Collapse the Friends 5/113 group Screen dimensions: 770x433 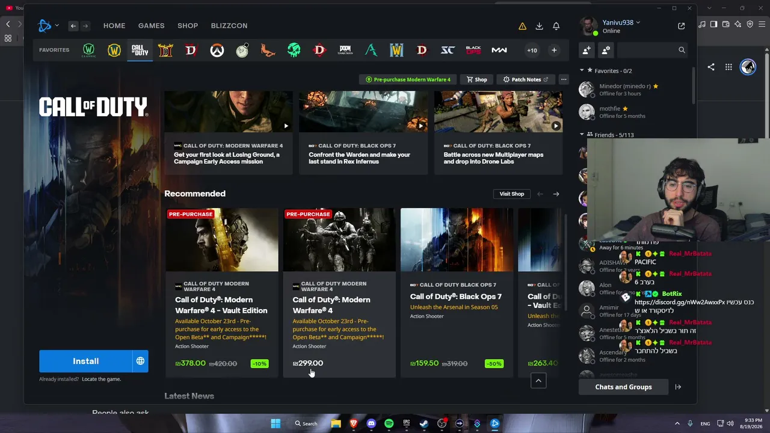click(582, 135)
